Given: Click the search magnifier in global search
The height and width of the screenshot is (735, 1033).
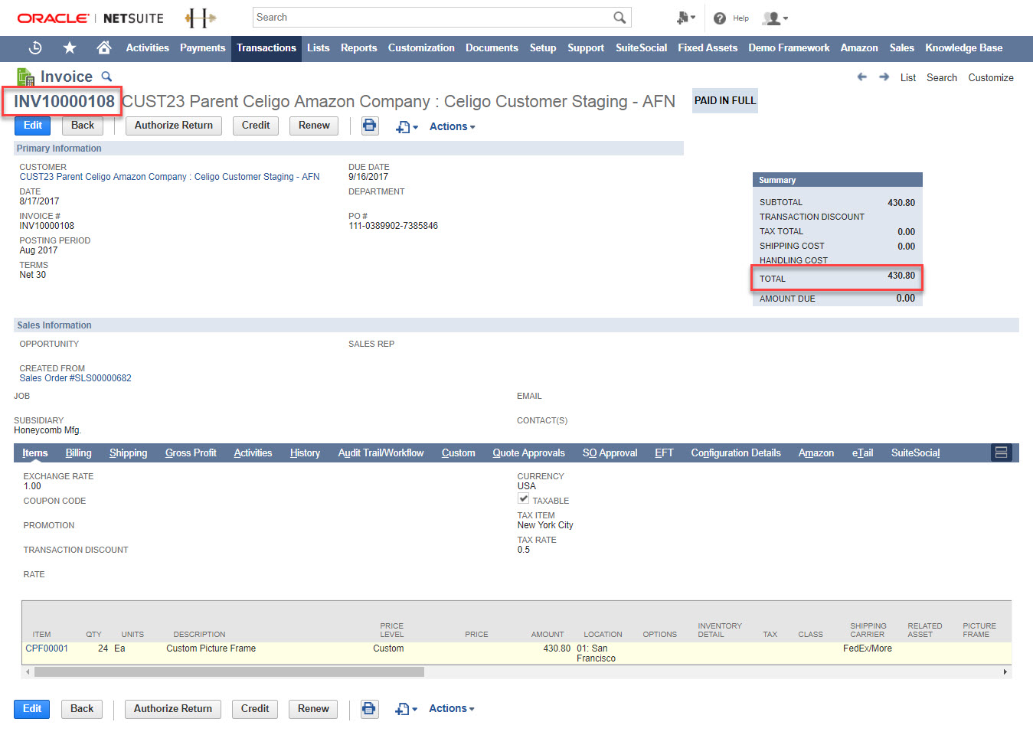Looking at the screenshot, I should click(x=619, y=17).
